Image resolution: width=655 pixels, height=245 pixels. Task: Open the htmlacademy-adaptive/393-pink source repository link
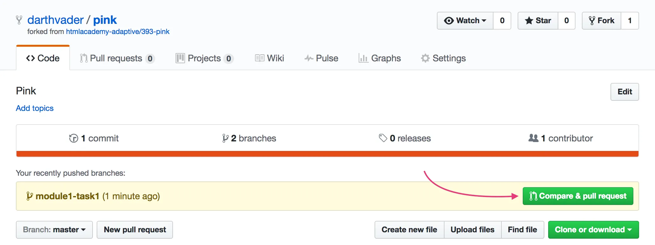118,31
